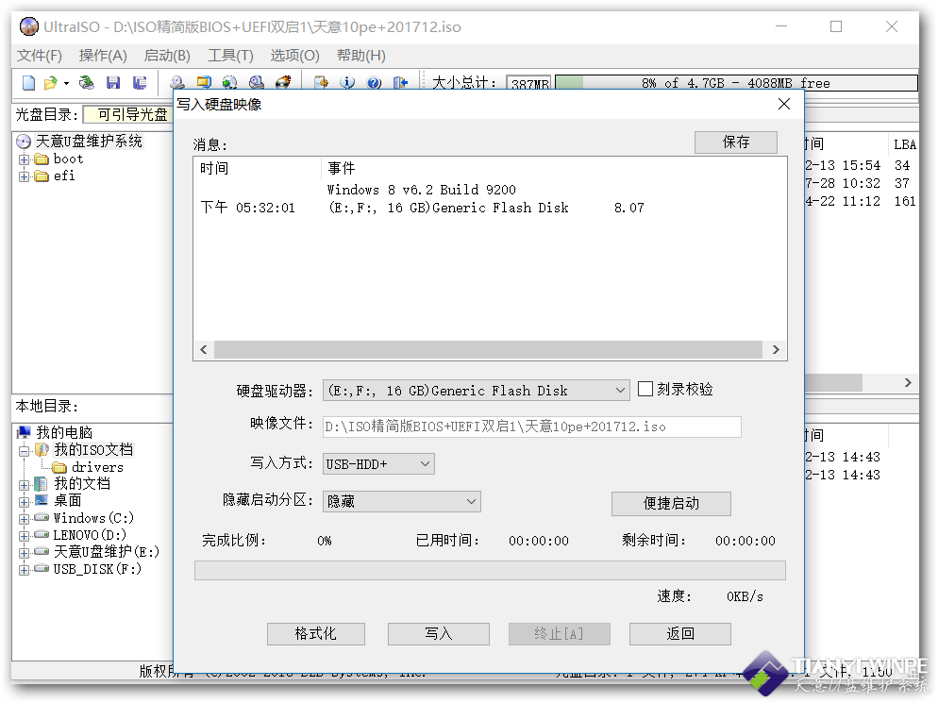Image resolution: width=938 pixels, height=703 pixels.
Task: Click the disc with green arrow icon
Action: point(229,82)
